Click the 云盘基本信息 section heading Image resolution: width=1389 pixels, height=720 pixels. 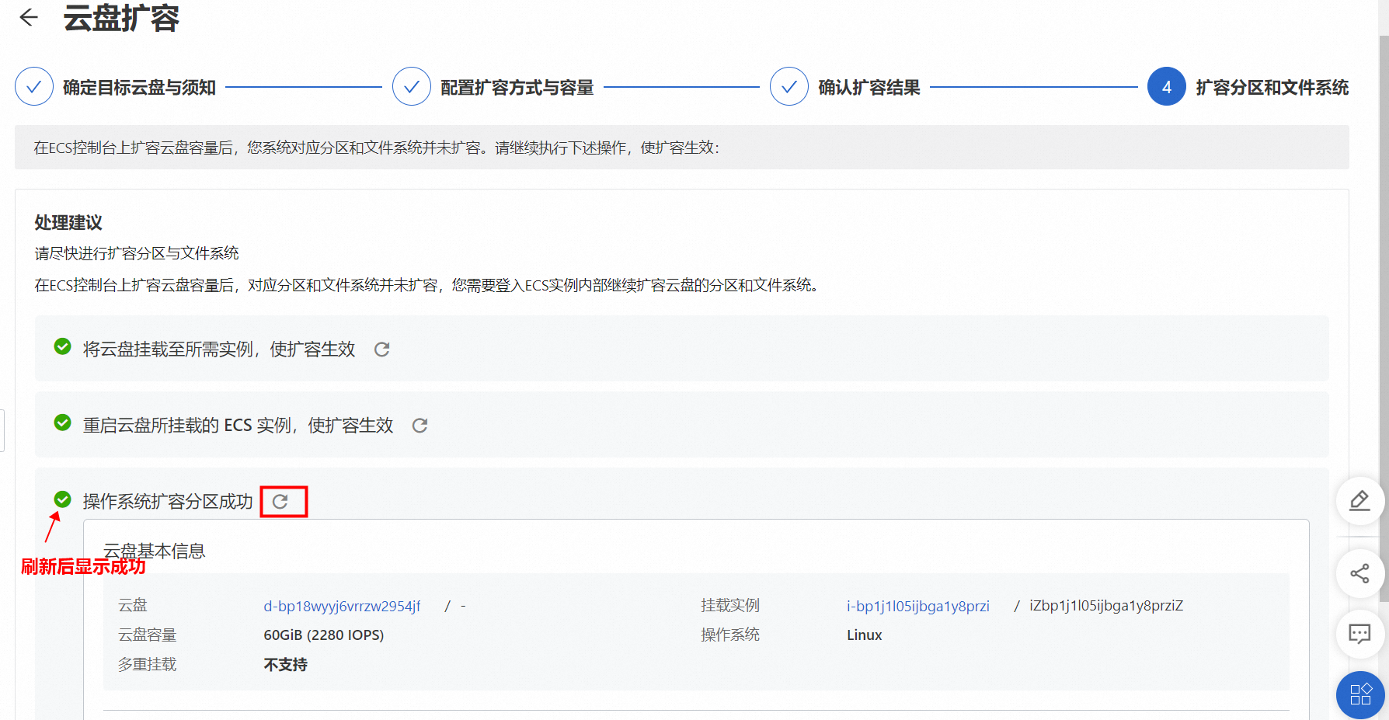pos(154,551)
